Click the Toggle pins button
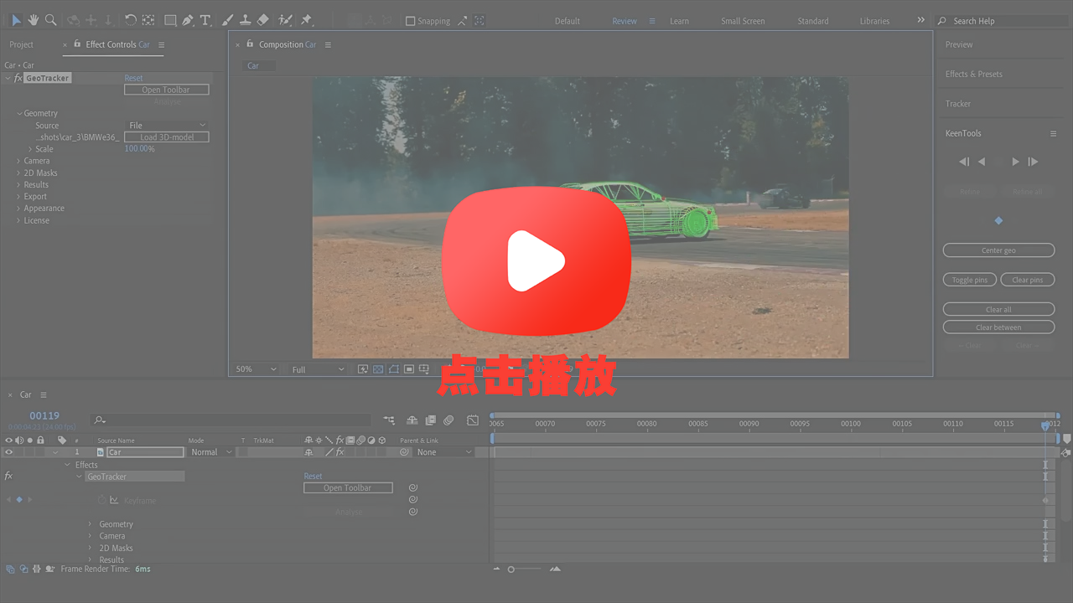The width and height of the screenshot is (1073, 603). click(970, 280)
